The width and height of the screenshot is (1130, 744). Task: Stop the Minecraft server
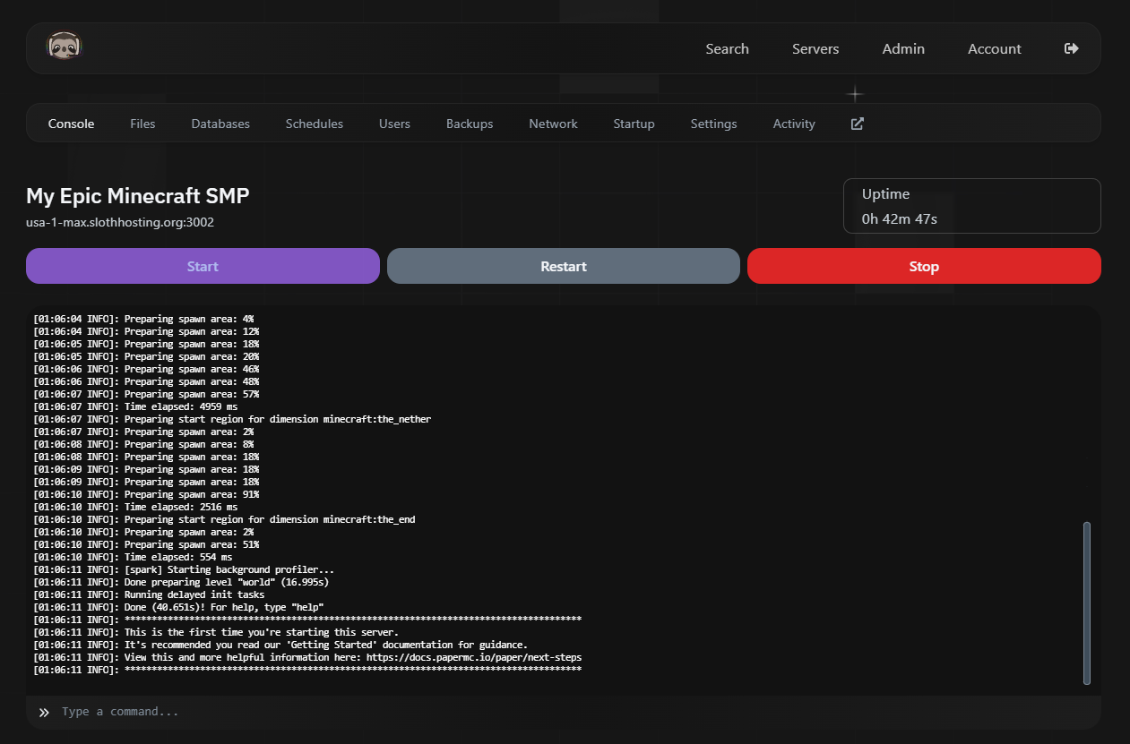coord(924,266)
